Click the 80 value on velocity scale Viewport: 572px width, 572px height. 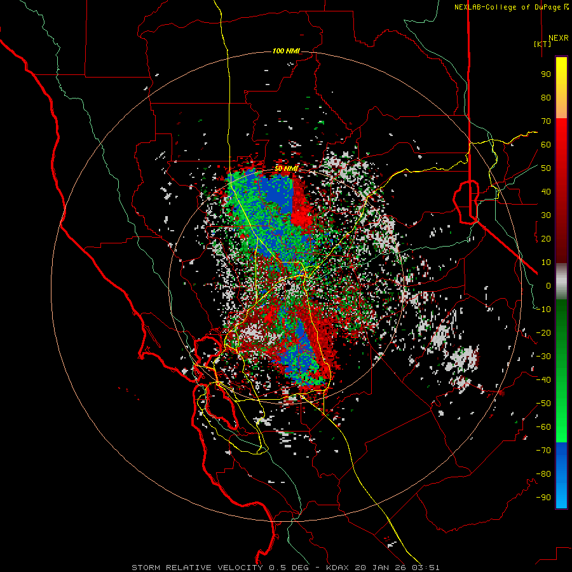coord(546,97)
